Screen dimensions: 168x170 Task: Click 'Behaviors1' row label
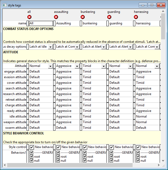click(19, 153)
